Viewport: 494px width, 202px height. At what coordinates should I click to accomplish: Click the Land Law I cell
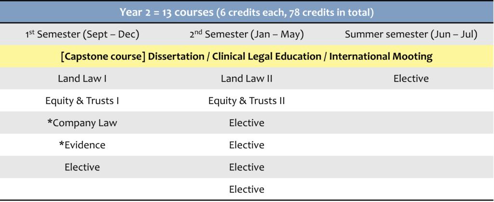click(x=82, y=78)
